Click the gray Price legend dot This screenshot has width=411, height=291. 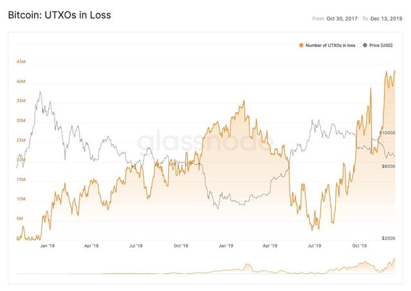tap(365, 45)
